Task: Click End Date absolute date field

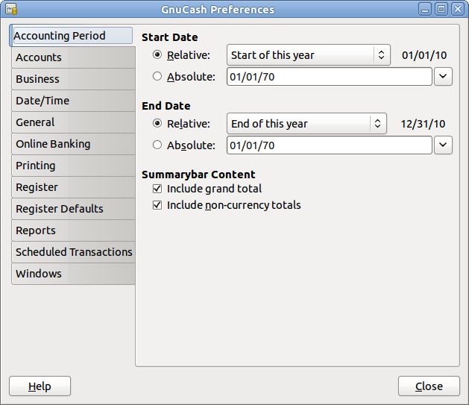Action: (330, 145)
